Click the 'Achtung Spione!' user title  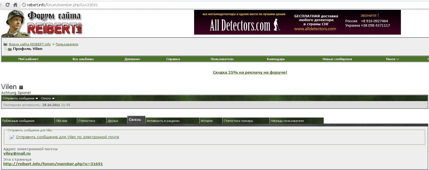16,93
